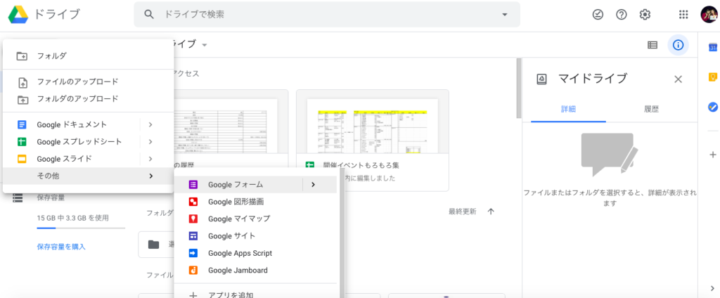This screenshot has height=298, width=720.
Task: Focus the ドライブで検索 search field
Action: pyautogui.click(x=327, y=15)
